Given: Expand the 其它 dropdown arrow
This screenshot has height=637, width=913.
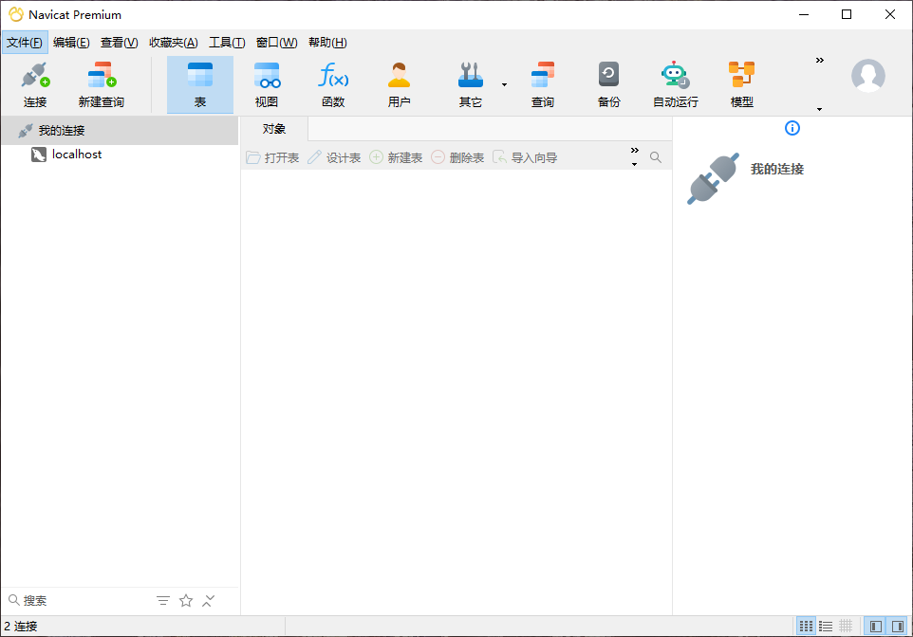Looking at the screenshot, I should [504, 85].
